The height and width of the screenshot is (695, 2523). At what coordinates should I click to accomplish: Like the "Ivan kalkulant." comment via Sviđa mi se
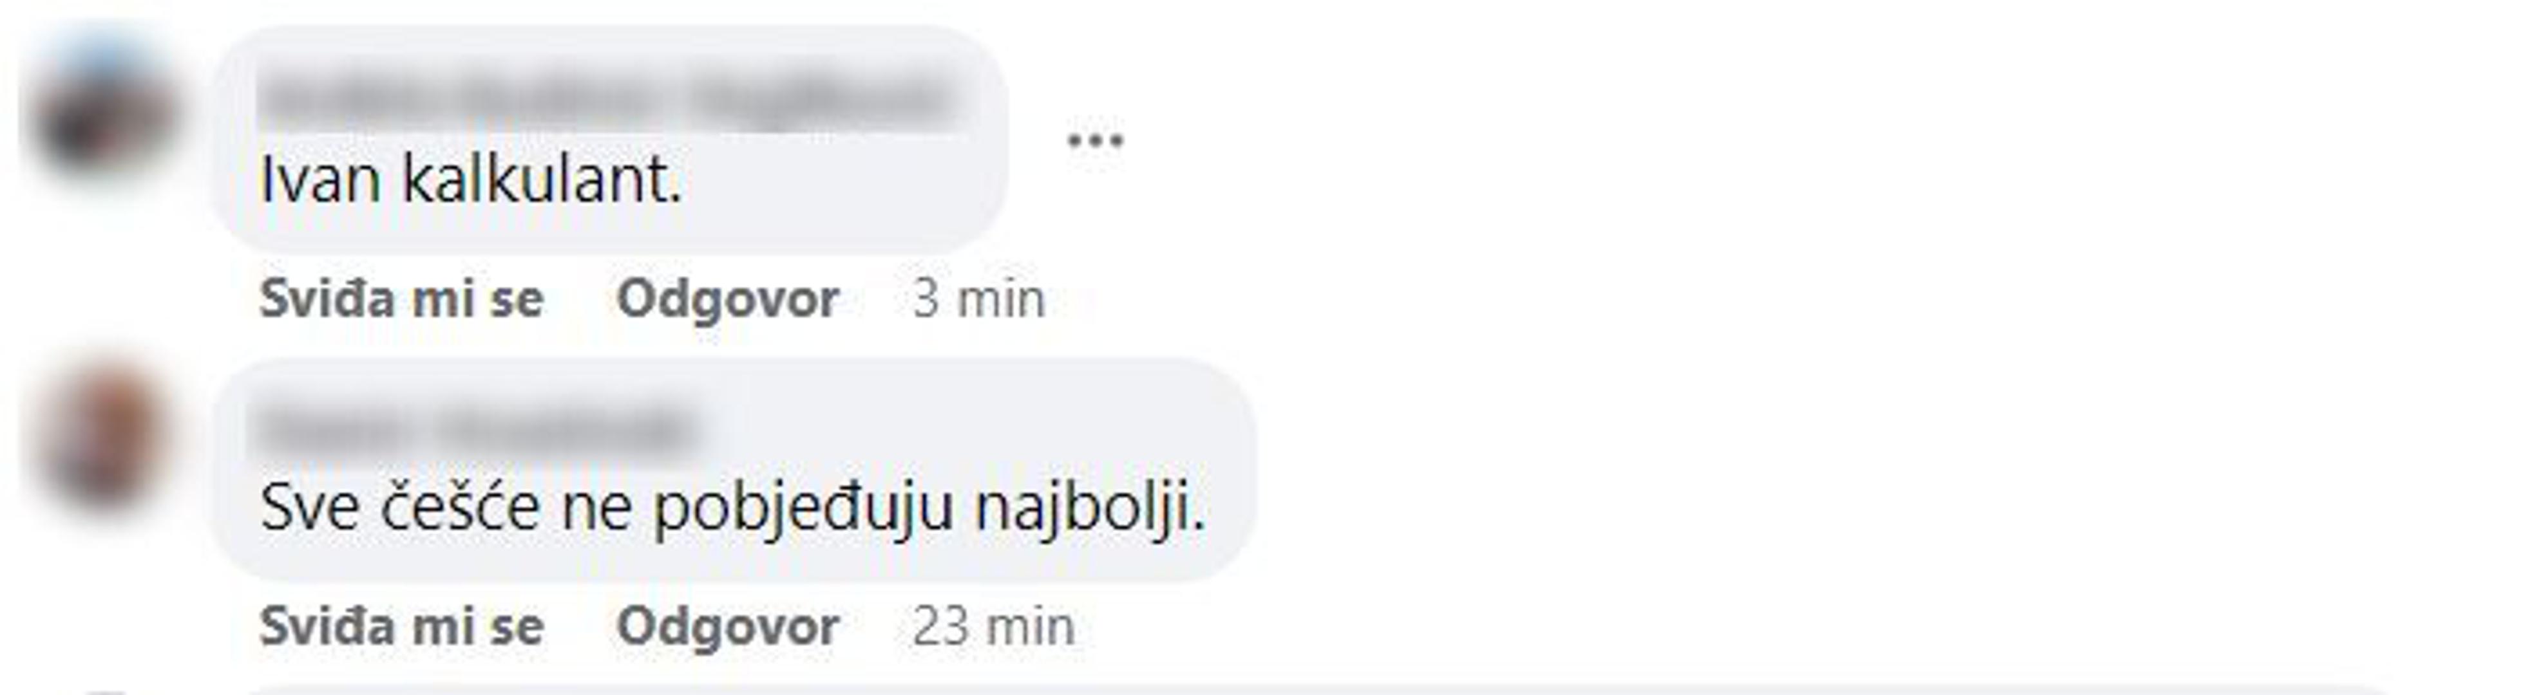[401, 299]
